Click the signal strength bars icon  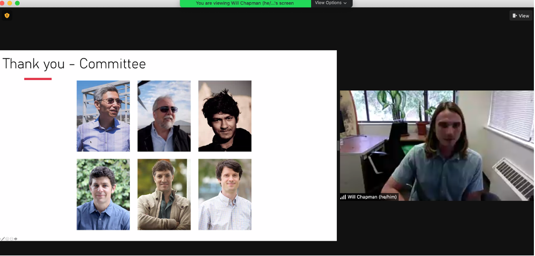(x=343, y=197)
